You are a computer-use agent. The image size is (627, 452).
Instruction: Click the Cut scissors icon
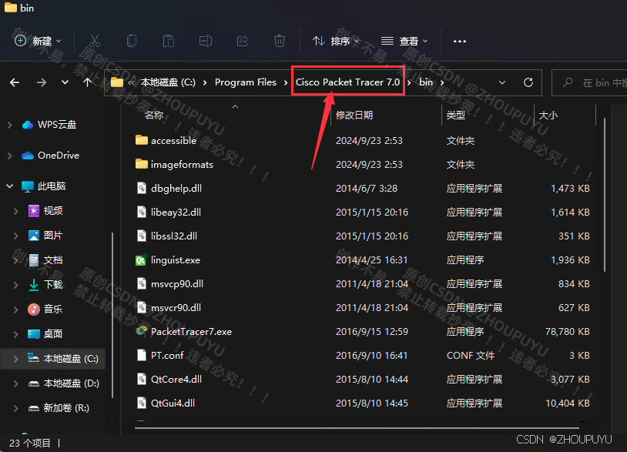point(95,41)
